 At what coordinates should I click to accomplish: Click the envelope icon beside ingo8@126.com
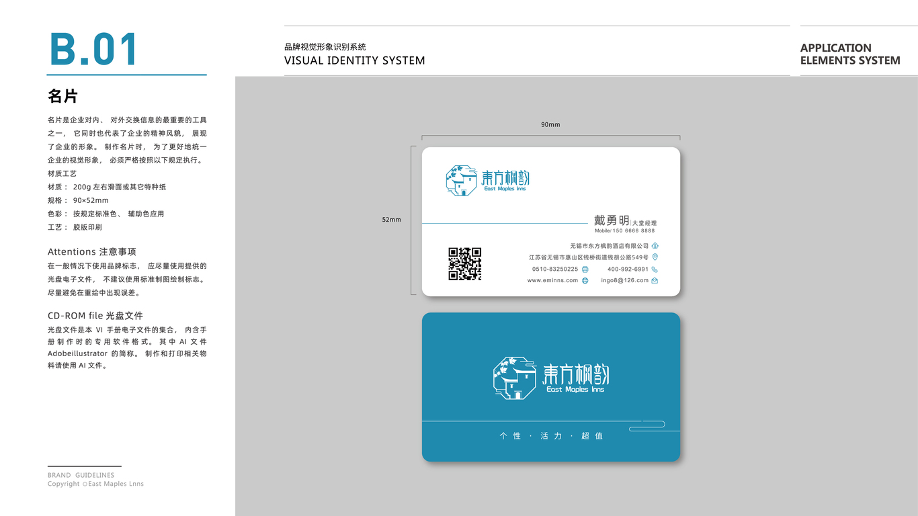pyautogui.click(x=655, y=281)
